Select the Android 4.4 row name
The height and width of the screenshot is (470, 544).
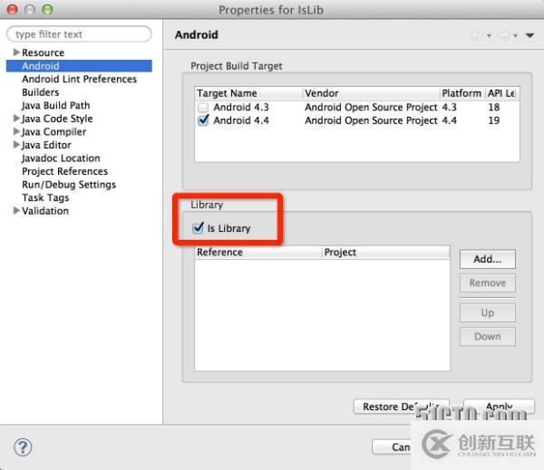pos(241,120)
